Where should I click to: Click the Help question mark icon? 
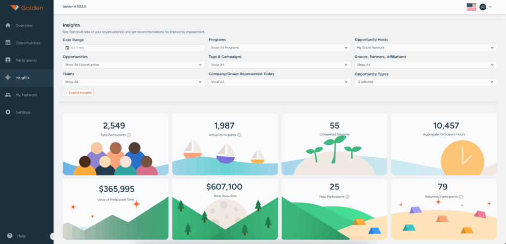click(9, 236)
